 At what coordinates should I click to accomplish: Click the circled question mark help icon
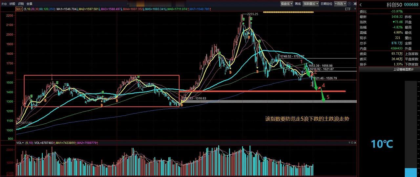[349, 4]
